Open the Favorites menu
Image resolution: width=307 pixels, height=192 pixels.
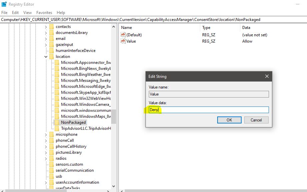coord(44,12)
